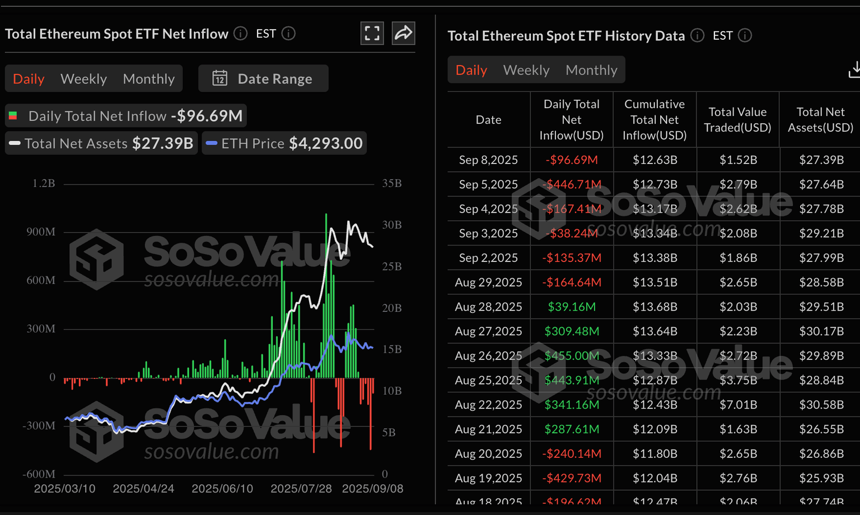The image size is (860, 515).
Task: Switch chart to Monthly view
Action: coord(148,79)
